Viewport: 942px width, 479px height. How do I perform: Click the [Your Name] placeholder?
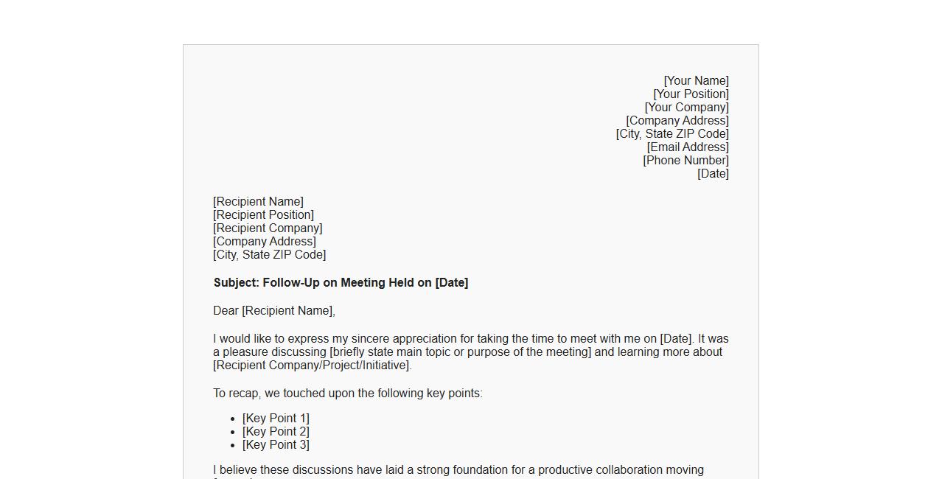click(696, 81)
